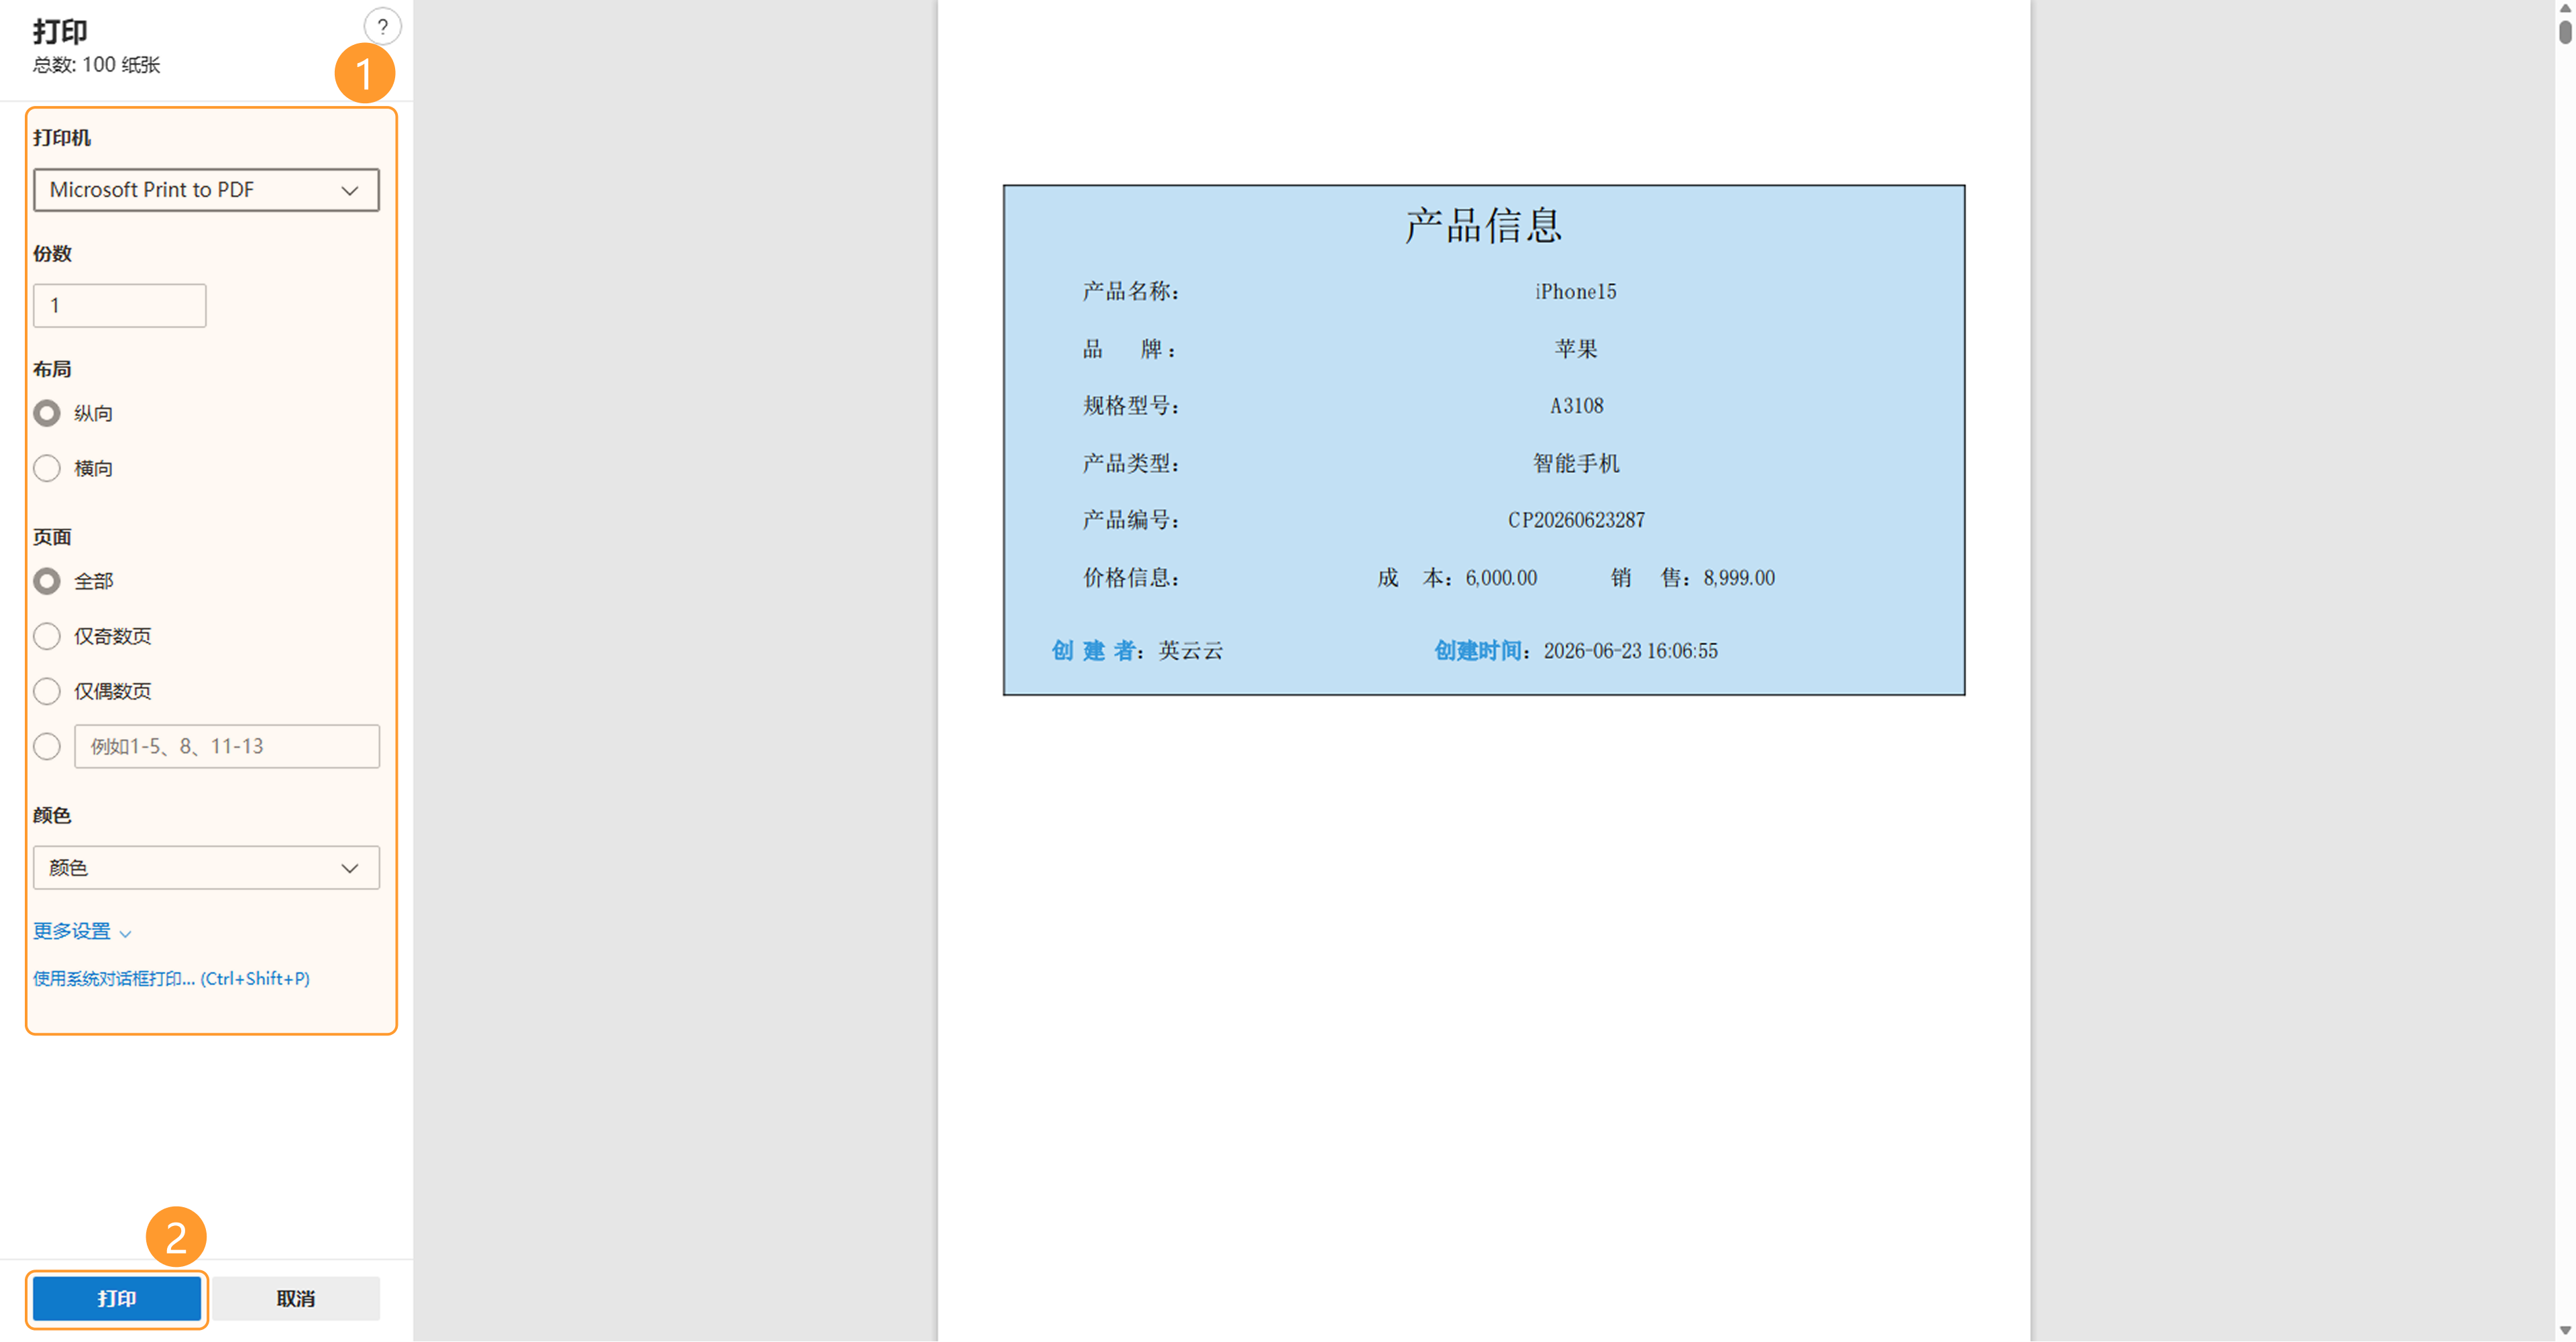
Task: Select the 纵向 portrait layout radio button
Action: pos(47,413)
